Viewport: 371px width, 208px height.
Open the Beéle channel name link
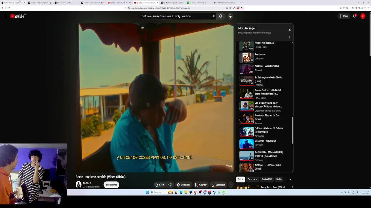[x=86, y=183]
